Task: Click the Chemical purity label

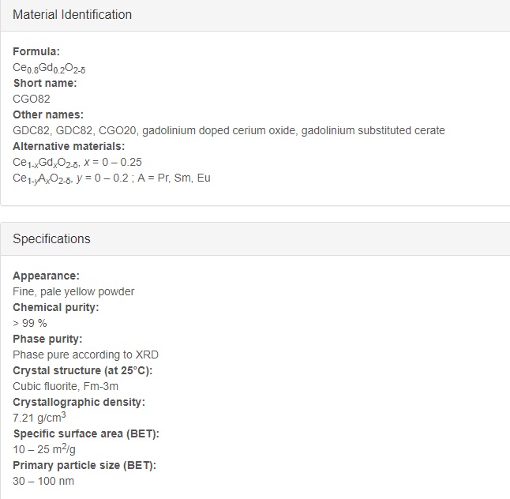Action: [55, 307]
